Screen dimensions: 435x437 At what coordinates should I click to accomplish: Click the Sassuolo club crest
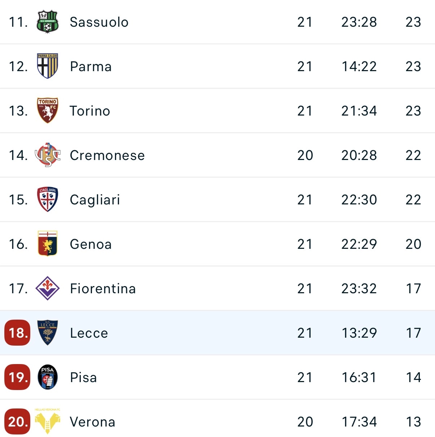(x=47, y=22)
